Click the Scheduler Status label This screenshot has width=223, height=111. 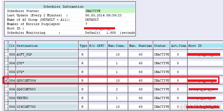23,11
